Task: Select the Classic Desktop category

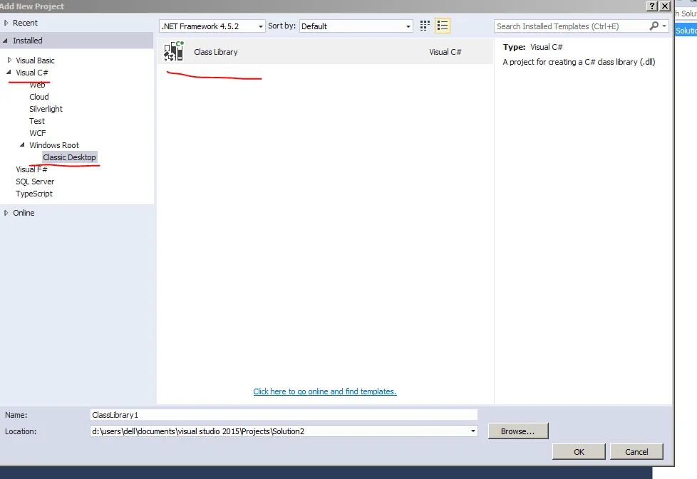Action: (x=69, y=157)
